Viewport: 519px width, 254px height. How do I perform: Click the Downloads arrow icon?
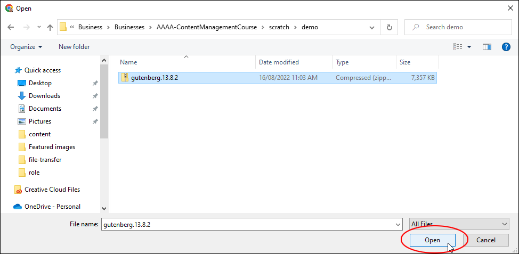pyautogui.click(x=21, y=96)
